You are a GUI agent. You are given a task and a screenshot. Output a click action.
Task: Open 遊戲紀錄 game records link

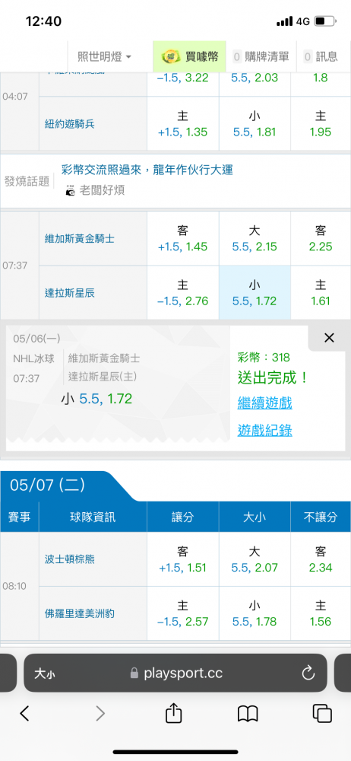pos(264,430)
